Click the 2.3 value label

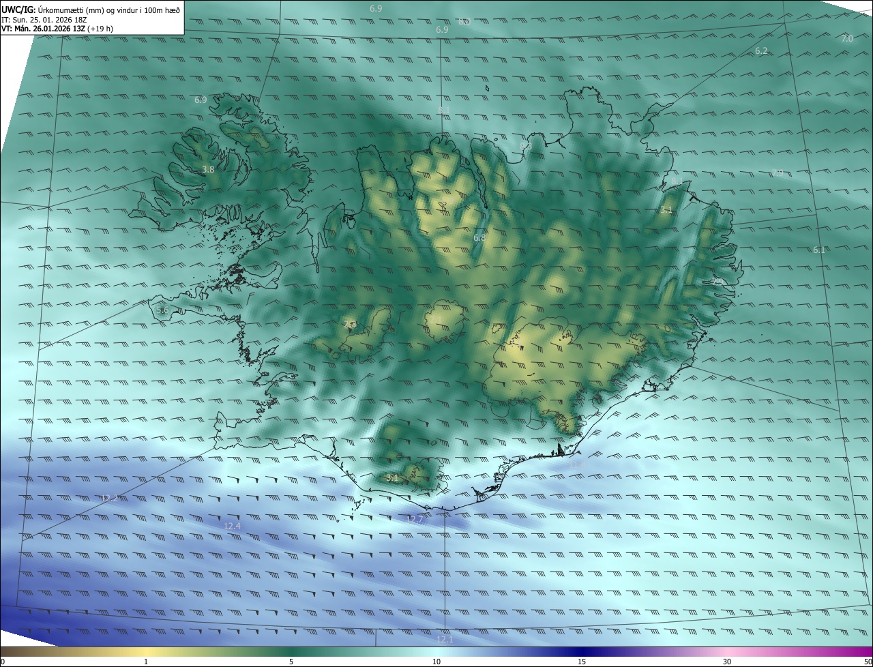(x=349, y=325)
